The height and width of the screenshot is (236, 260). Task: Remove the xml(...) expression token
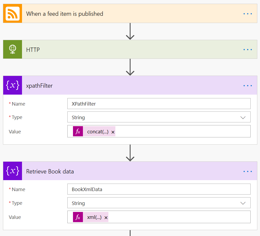pyautogui.click(x=106, y=218)
